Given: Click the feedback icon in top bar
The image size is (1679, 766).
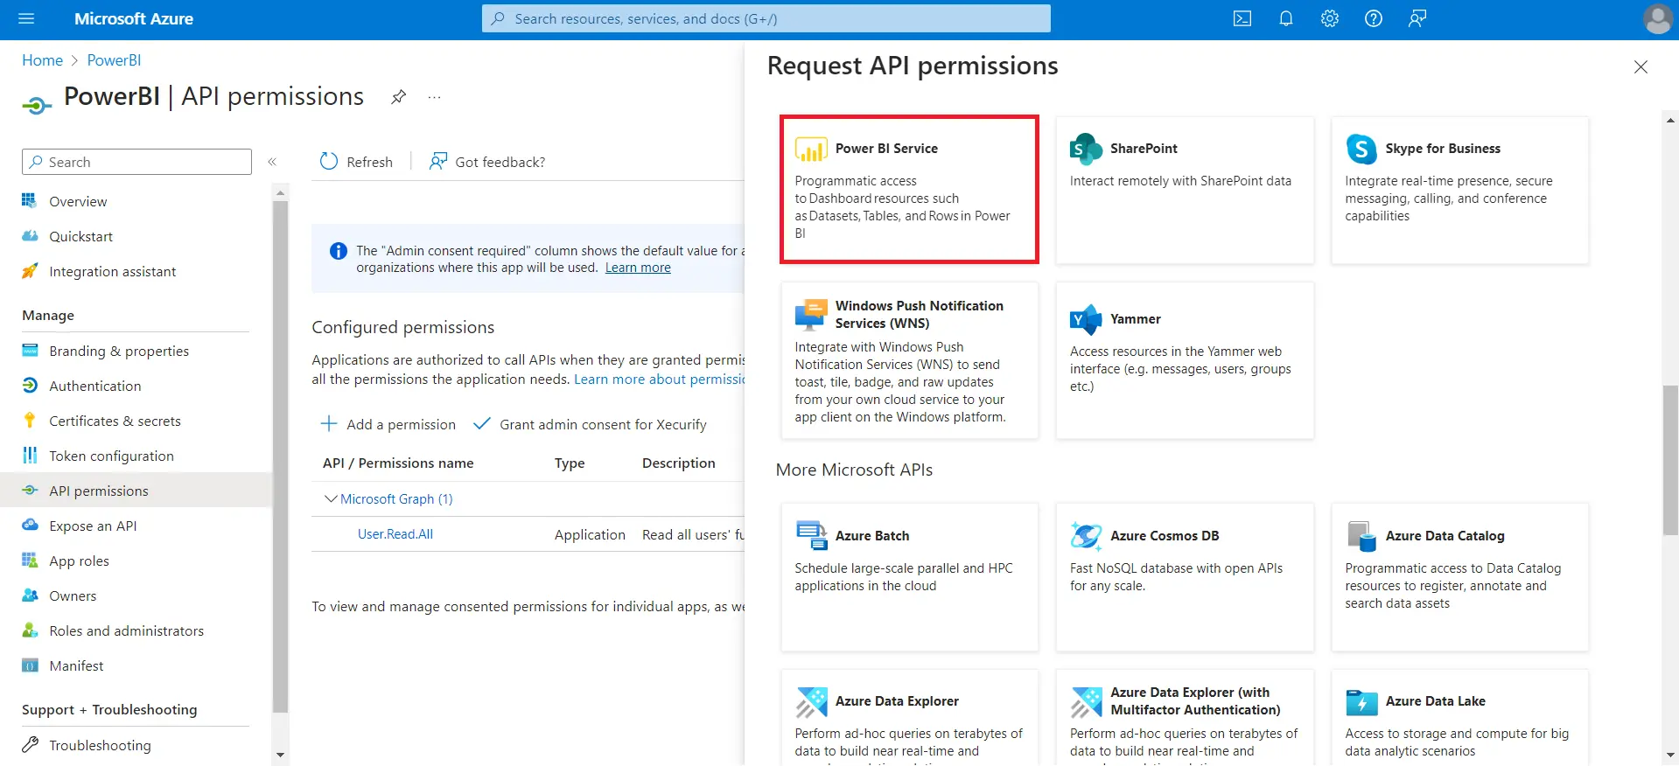Looking at the screenshot, I should pyautogui.click(x=1417, y=18).
